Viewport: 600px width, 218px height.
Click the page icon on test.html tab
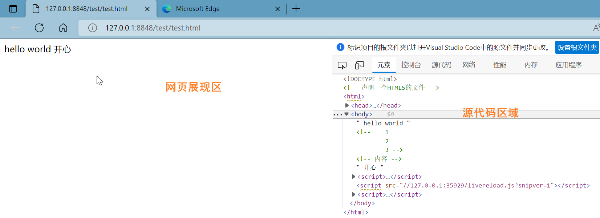click(36, 9)
